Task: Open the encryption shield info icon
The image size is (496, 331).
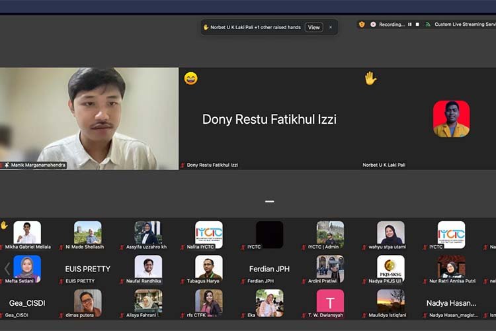Action: pos(362,24)
